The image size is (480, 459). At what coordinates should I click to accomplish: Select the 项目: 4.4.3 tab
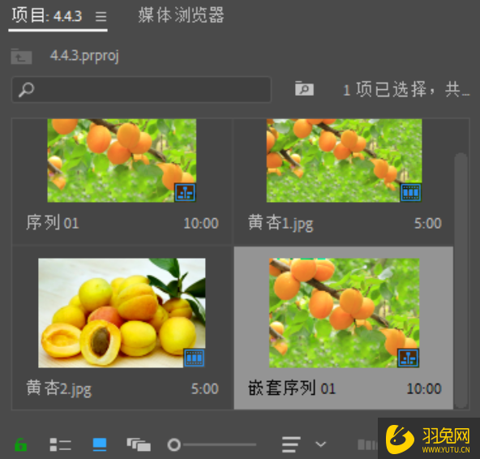point(47,15)
